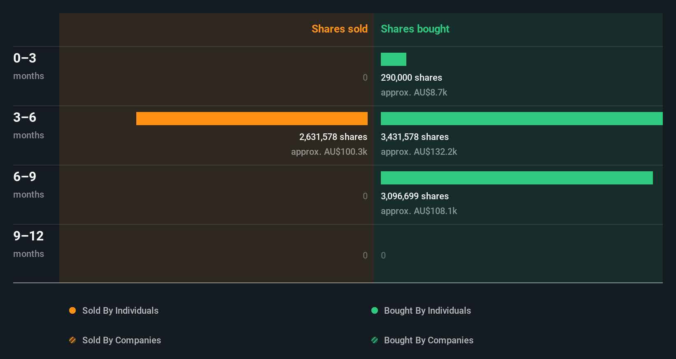Click the approx. AU$108.1k value
This screenshot has height=359, width=676.
pyautogui.click(x=419, y=211)
